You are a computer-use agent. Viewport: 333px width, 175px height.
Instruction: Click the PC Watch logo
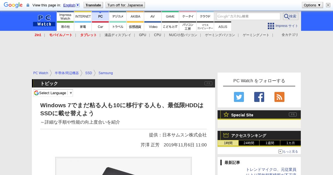pos(44,21)
